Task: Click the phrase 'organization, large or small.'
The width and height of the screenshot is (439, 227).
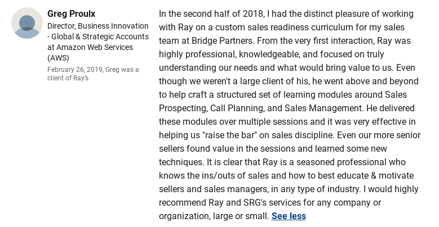Action: click(214, 216)
